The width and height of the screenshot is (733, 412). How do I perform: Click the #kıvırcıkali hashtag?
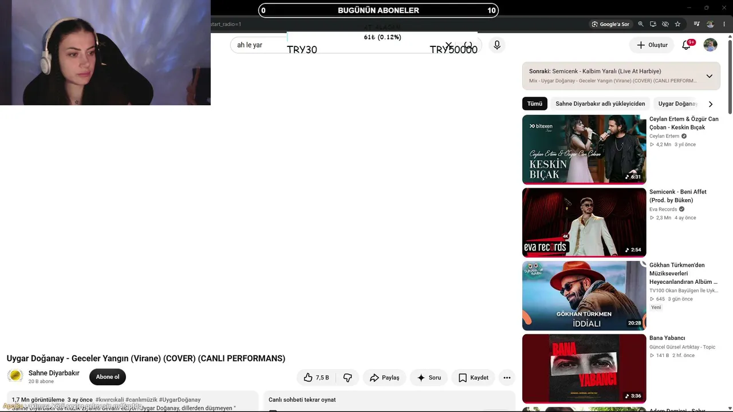109,399
